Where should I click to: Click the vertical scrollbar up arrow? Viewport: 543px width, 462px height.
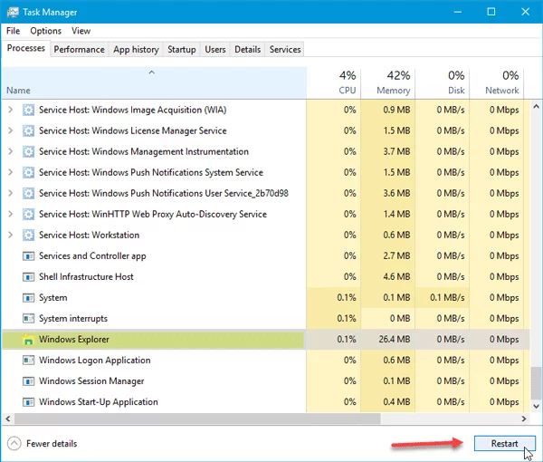coord(536,106)
